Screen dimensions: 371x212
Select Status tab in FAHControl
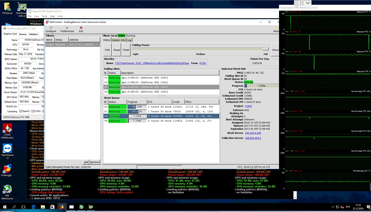[107, 40]
